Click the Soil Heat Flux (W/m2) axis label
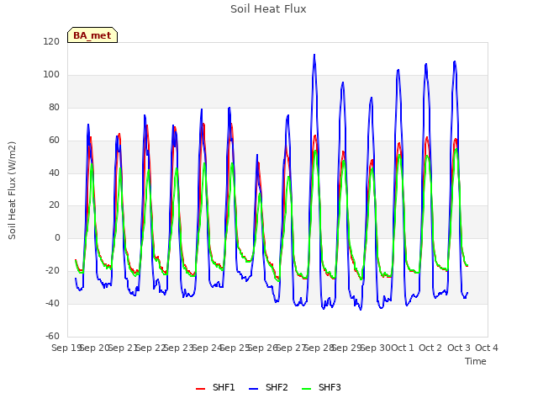The width and height of the screenshot is (538, 404). pyautogui.click(x=12, y=190)
